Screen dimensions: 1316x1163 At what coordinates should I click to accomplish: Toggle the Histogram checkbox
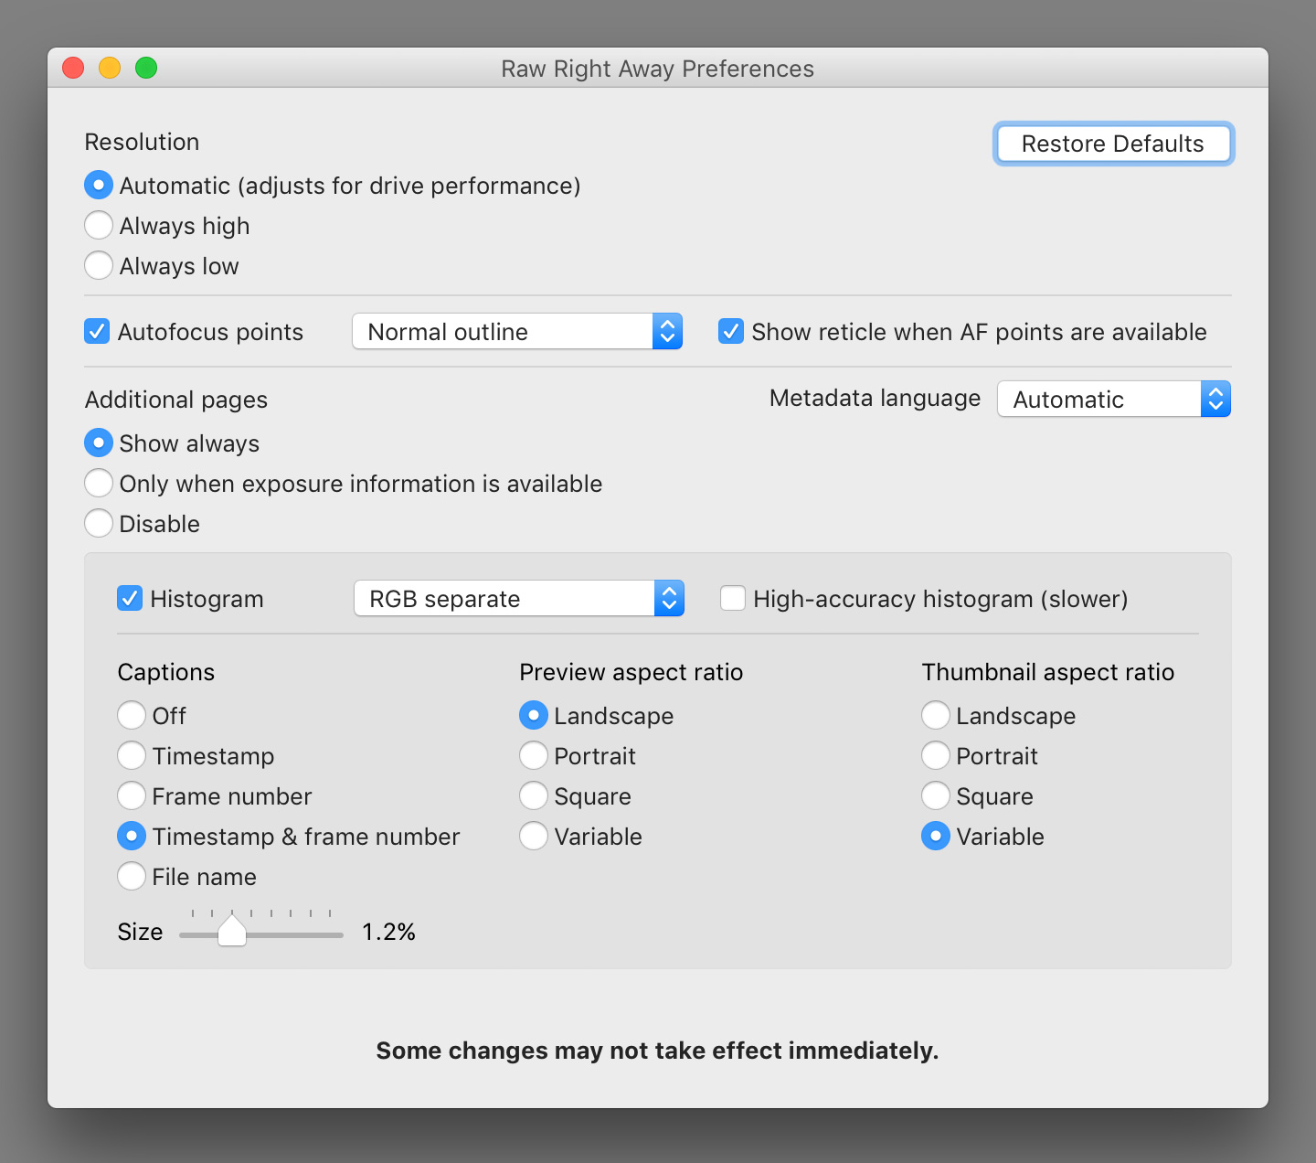click(x=130, y=598)
